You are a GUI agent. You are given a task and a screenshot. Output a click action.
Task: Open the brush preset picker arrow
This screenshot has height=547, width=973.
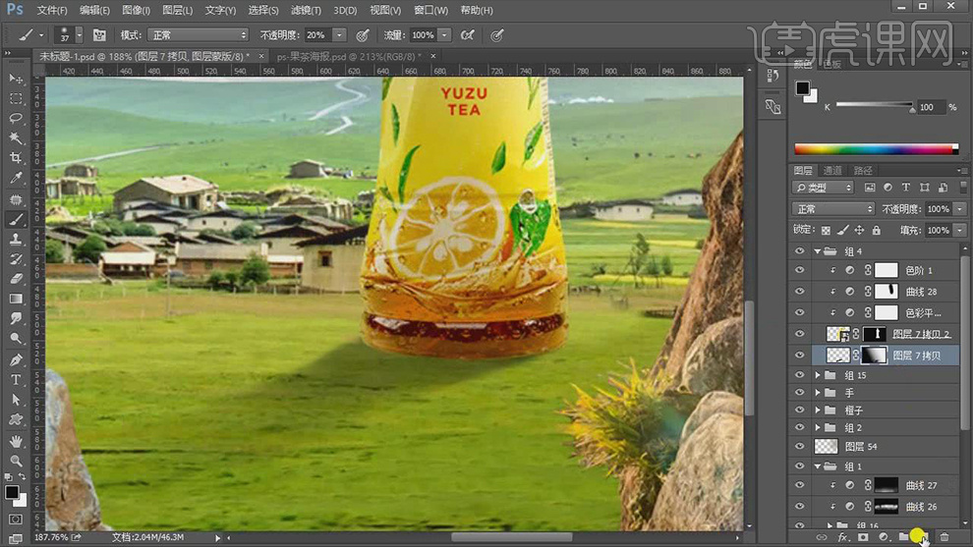click(x=79, y=35)
